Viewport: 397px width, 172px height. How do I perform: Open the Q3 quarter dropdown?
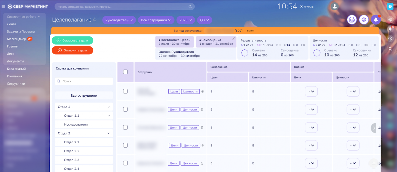[x=204, y=20]
